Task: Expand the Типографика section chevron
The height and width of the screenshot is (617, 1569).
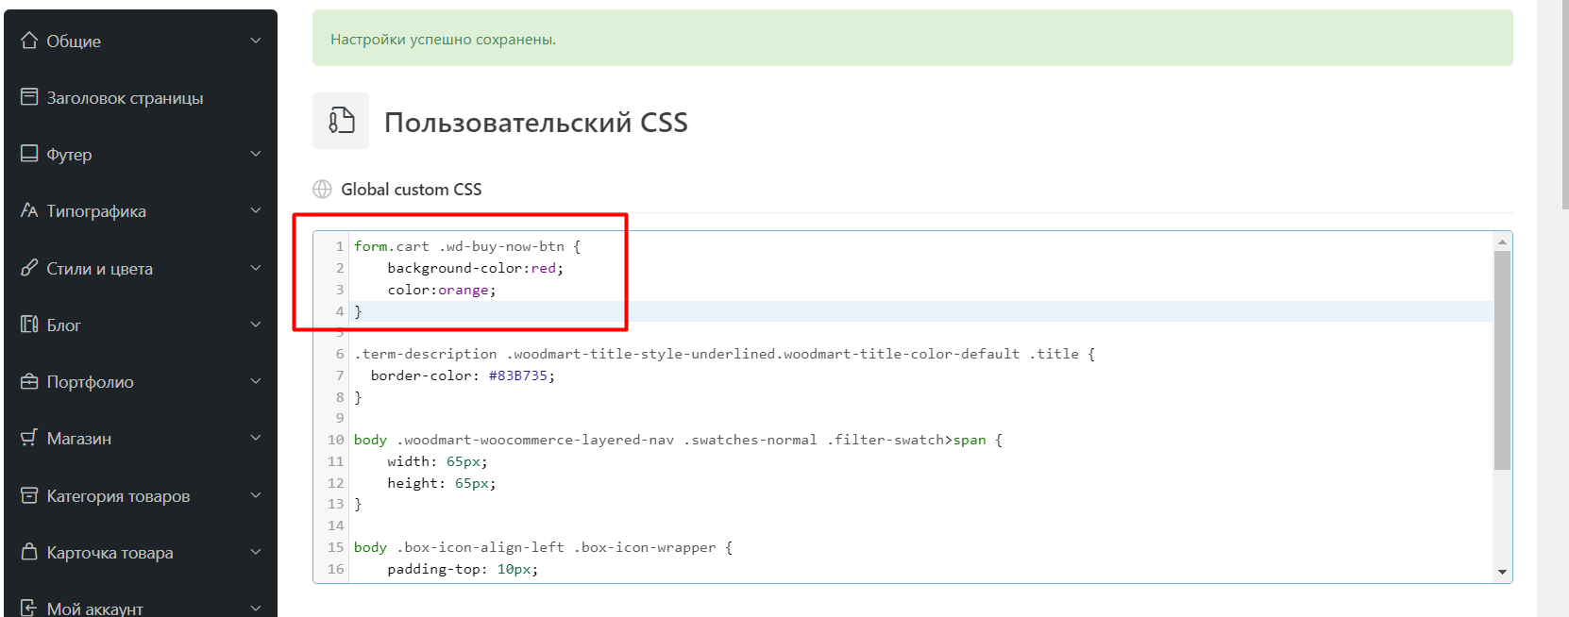Action: click(x=256, y=210)
